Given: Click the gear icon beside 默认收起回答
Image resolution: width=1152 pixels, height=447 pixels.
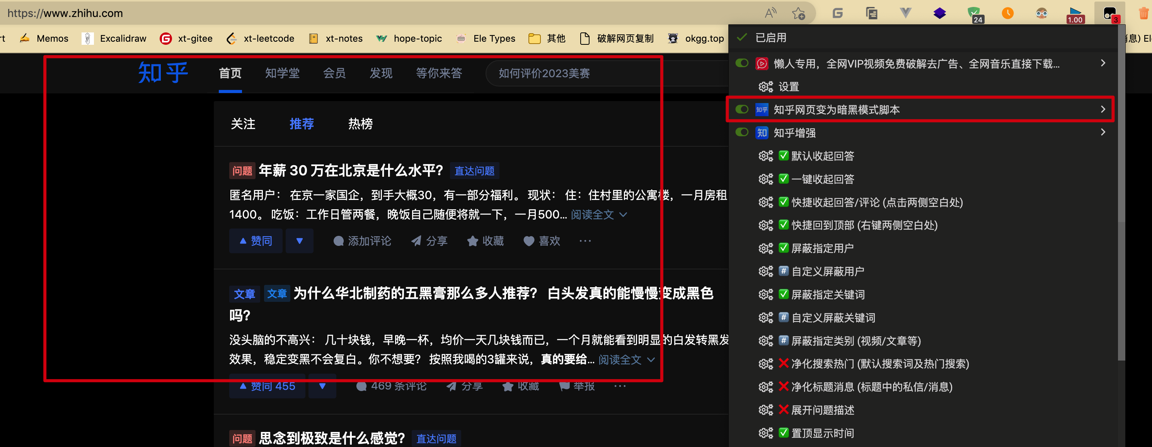Looking at the screenshot, I should click(765, 156).
